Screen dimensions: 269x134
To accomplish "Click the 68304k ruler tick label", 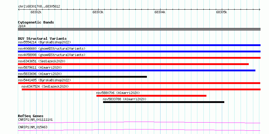I will (160, 12).
